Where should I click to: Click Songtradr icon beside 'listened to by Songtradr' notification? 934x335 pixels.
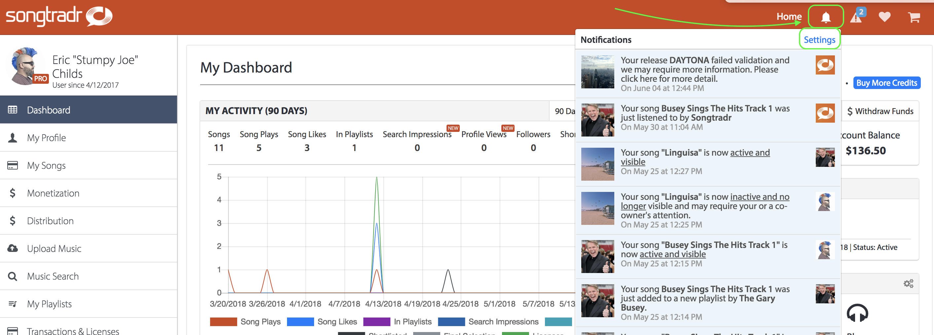(825, 113)
